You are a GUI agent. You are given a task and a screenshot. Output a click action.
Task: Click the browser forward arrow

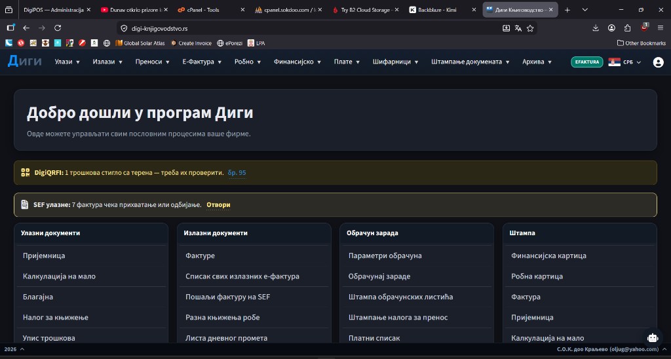tap(42, 28)
